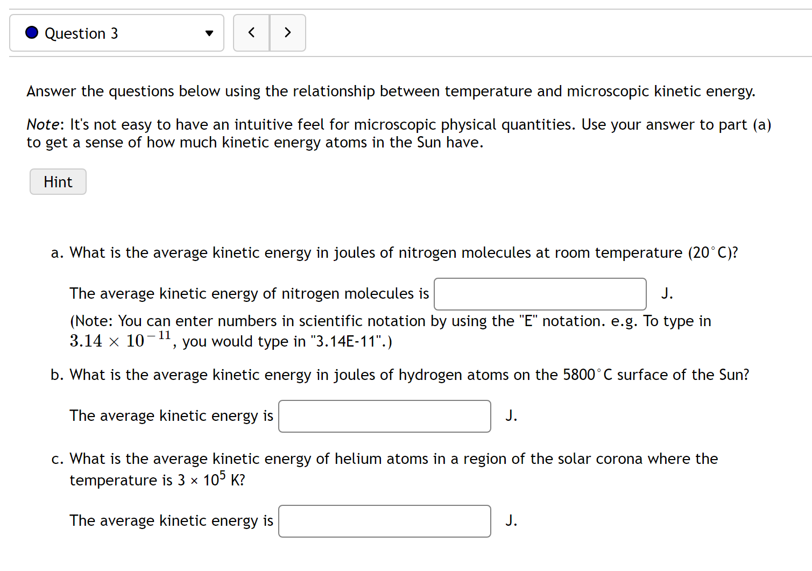Open the Question 3 dropdown arrow
This screenshot has height=571, width=812.
click(x=209, y=33)
